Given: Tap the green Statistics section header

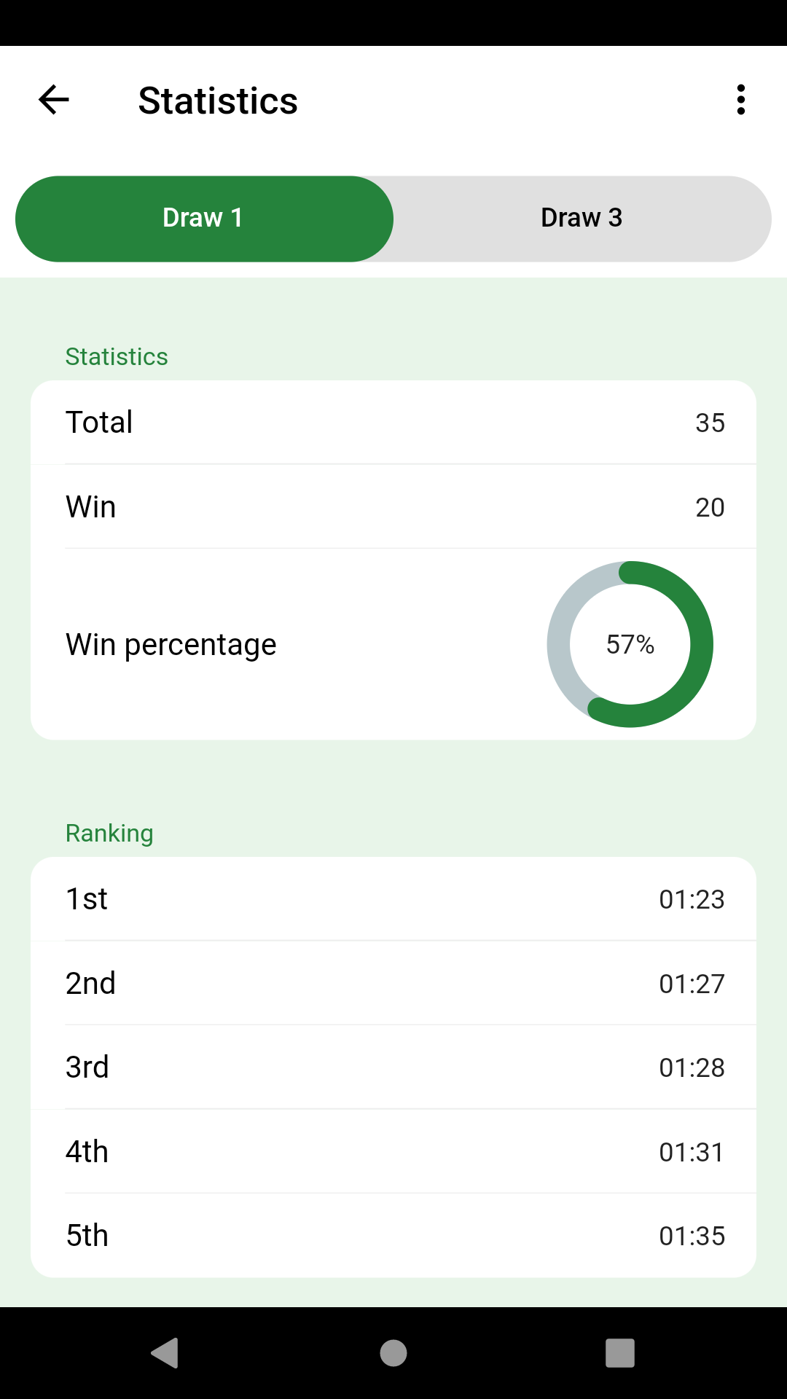Looking at the screenshot, I should pyautogui.click(x=117, y=357).
